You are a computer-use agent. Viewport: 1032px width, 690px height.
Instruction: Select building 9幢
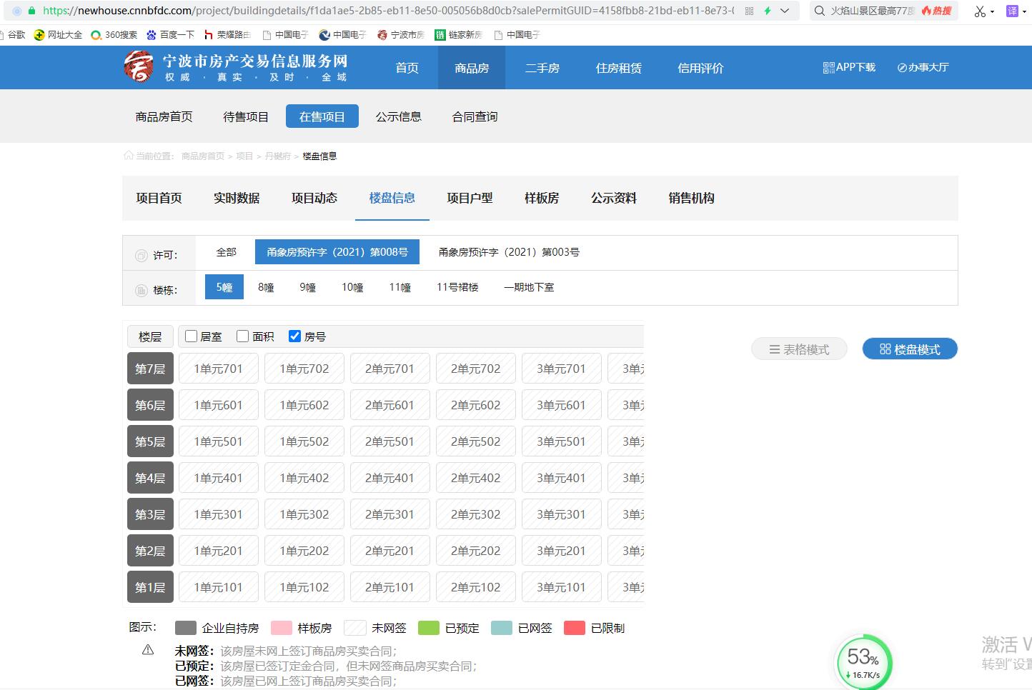click(x=307, y=287)
